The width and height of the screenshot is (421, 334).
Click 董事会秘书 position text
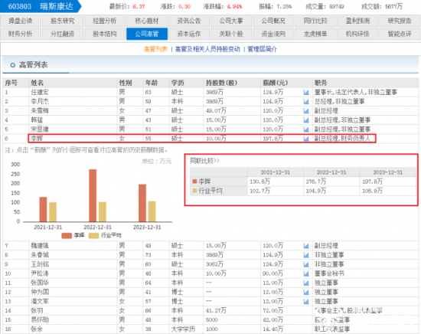coord(329,273)
